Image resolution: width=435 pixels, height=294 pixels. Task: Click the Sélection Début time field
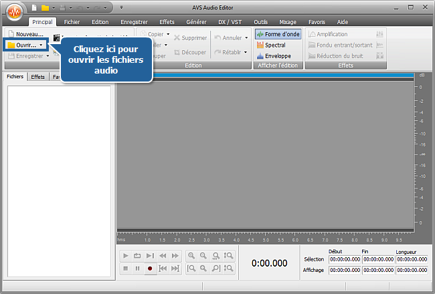345,259
